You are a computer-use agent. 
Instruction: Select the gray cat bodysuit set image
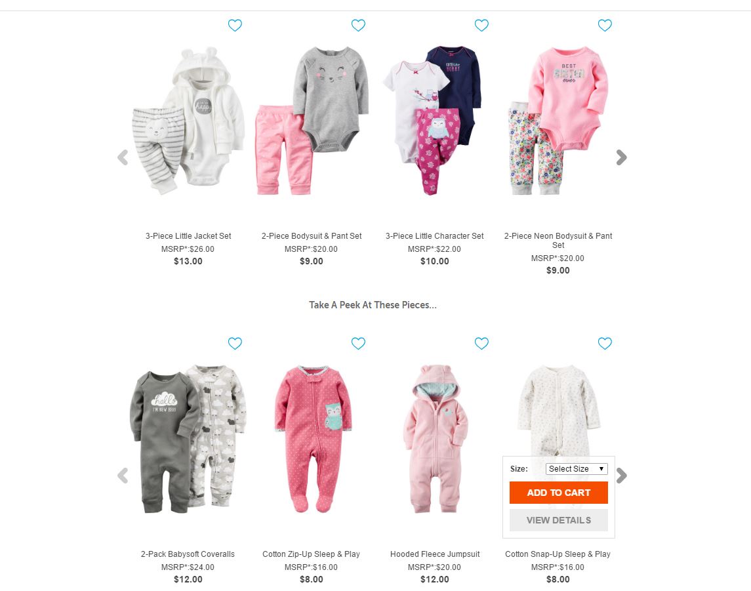pyautogui.click(x=312, y=121)
